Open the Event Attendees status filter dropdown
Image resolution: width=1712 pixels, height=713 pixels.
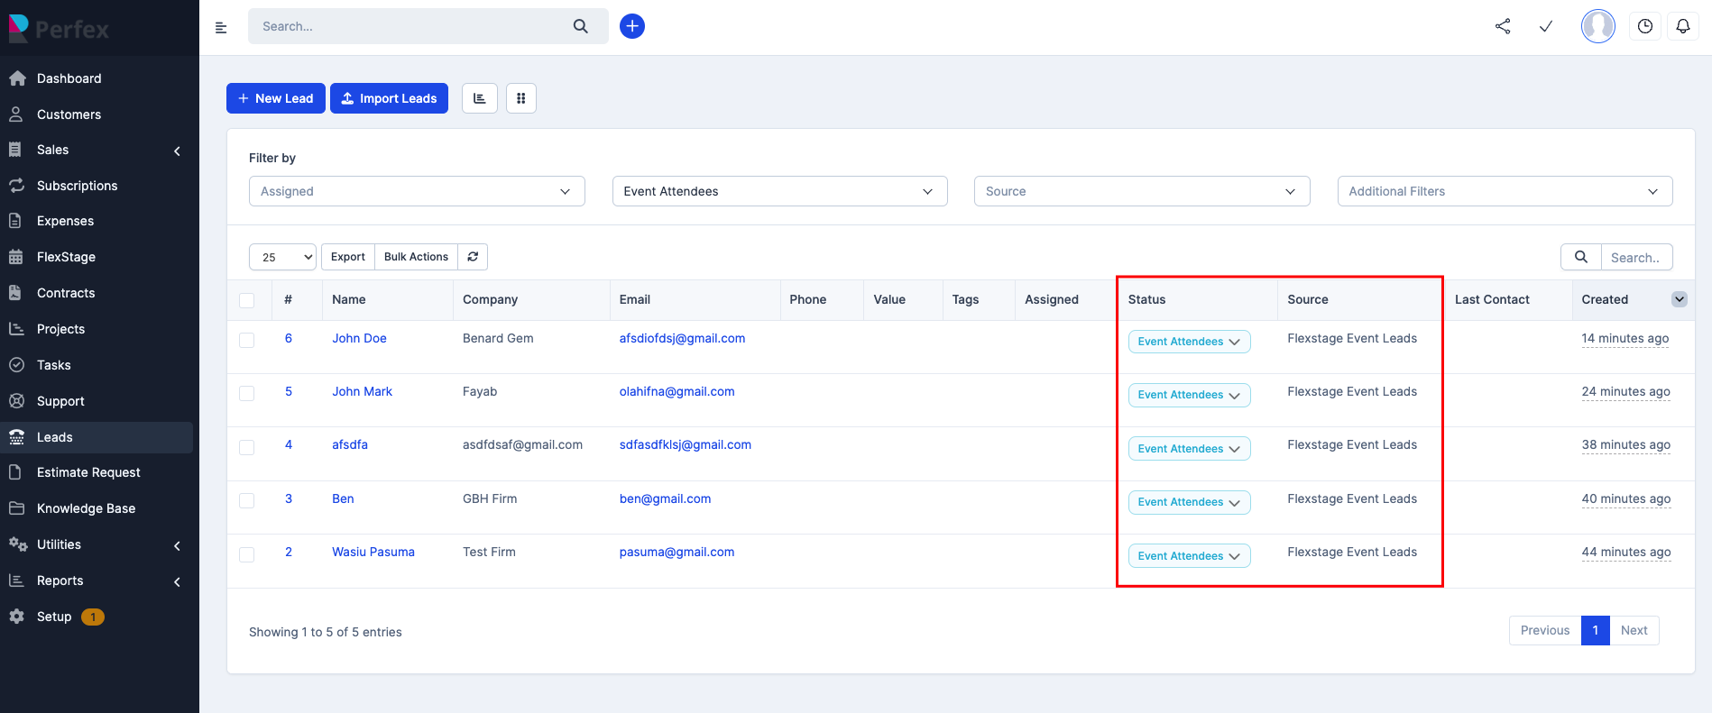779,191
